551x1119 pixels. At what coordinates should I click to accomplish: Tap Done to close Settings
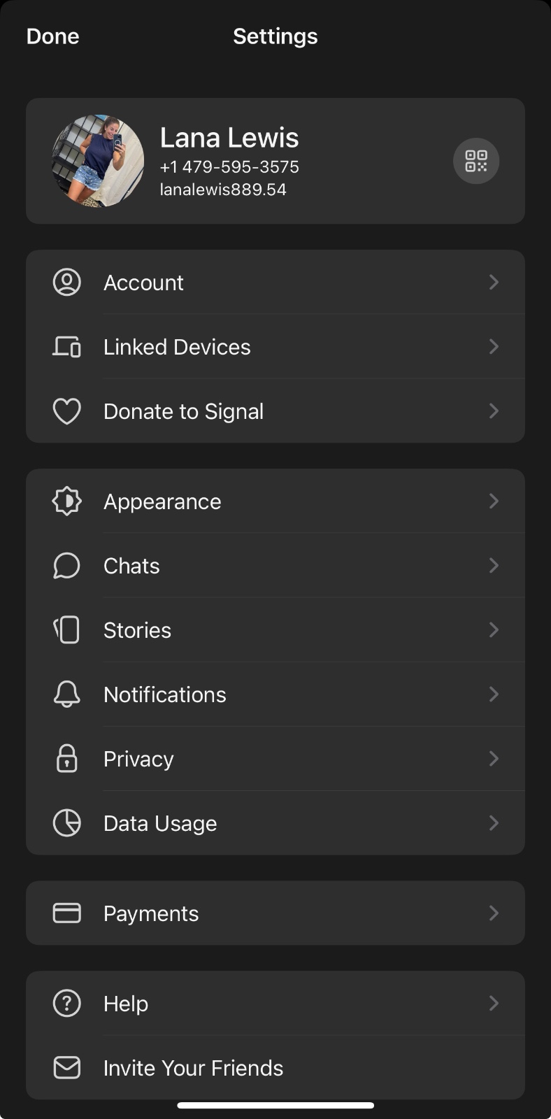(53, 36)
